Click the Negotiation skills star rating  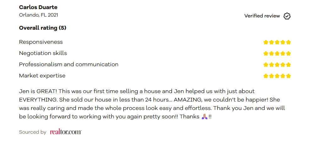click(277, 53)
